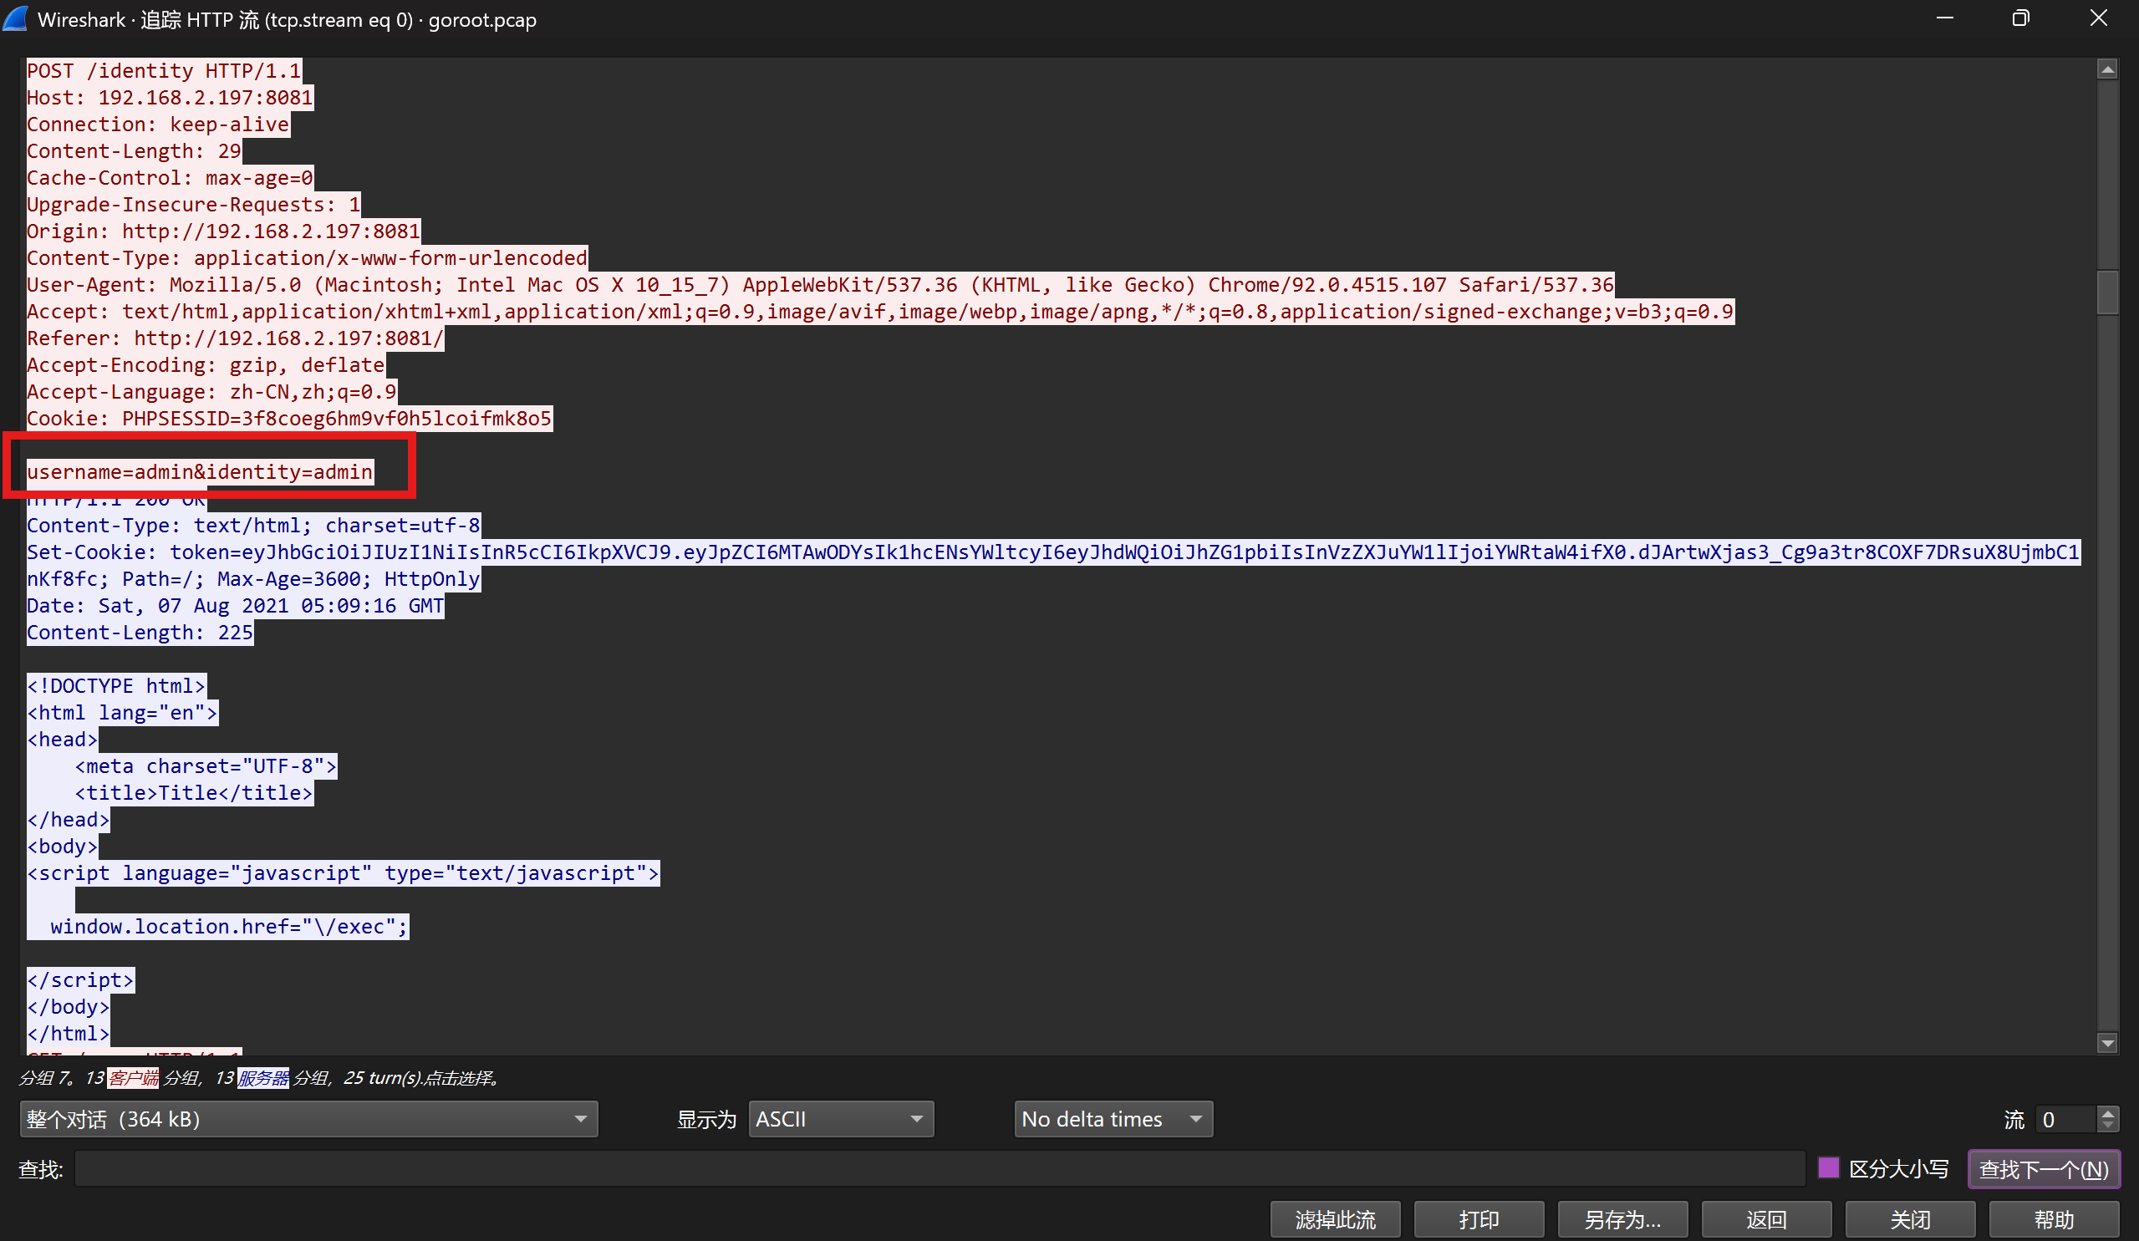
Task: Click the Connection: keep-alive line
Action: (x=158, y=125)
